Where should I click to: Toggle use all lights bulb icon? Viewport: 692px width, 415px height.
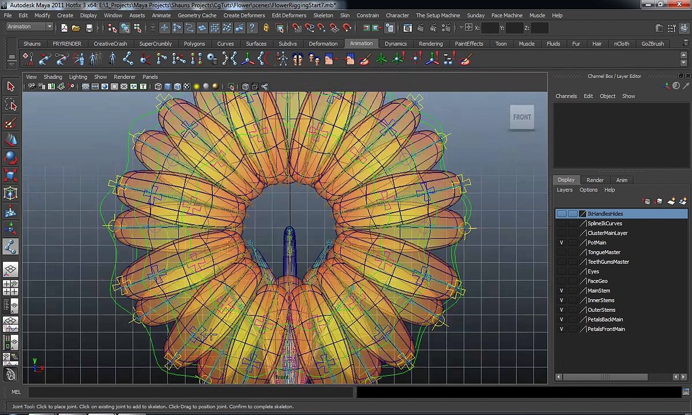[x=197, y=86]
